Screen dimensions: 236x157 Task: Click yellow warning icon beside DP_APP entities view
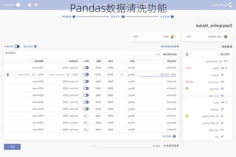pos(187,116)
